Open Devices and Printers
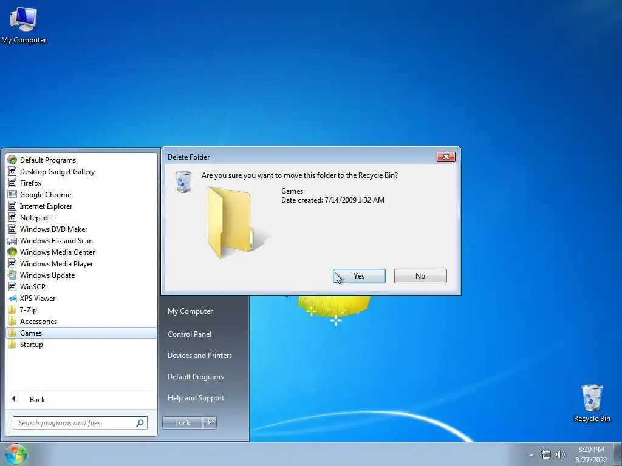Image resolution: width=622 pixels, height=466 pixels. tap(199, 356)
